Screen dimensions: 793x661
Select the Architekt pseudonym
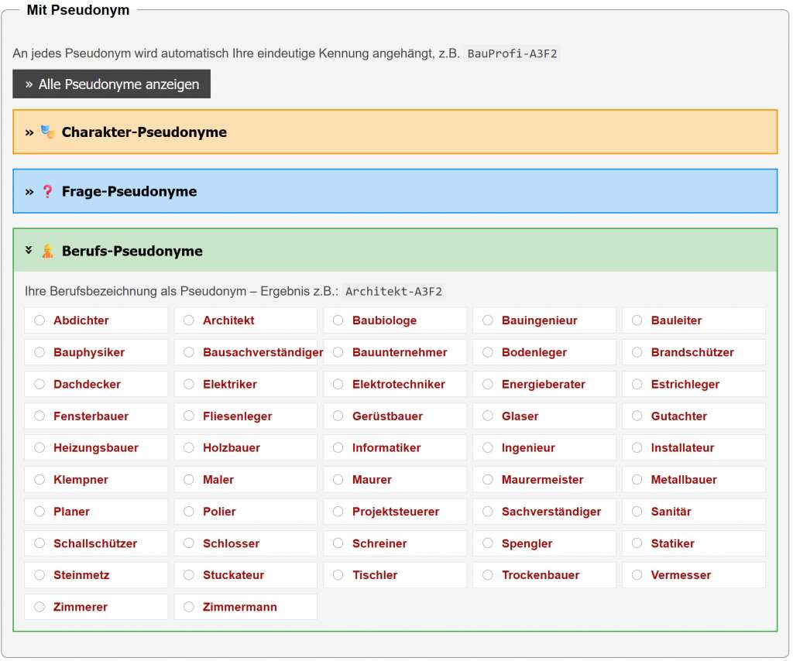[188, 320]
